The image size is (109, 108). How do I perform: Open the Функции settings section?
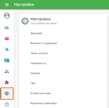pyautogui.click(x=69, y=33)
